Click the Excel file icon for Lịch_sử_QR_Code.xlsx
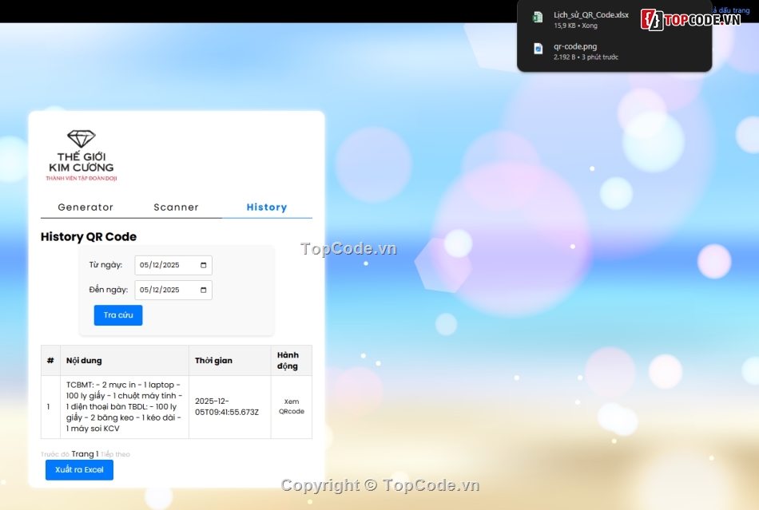 pos(538,17)
